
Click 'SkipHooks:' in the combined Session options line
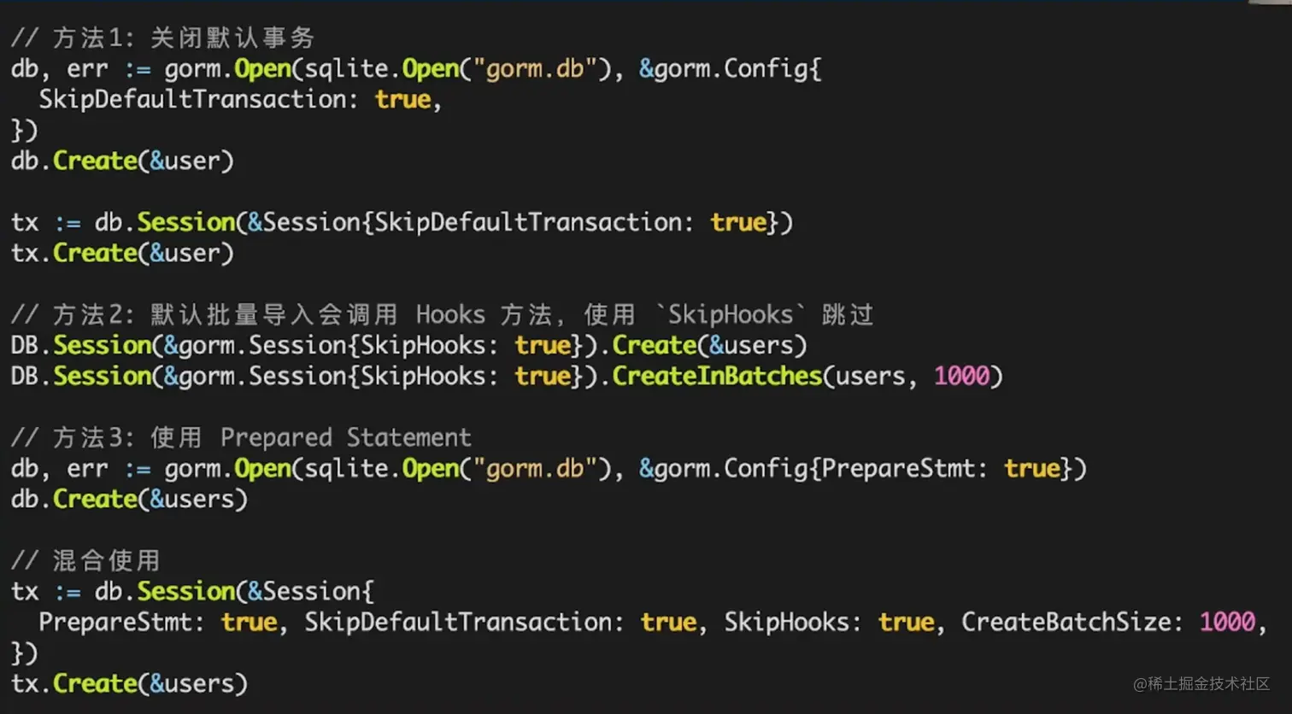[794, 622]
